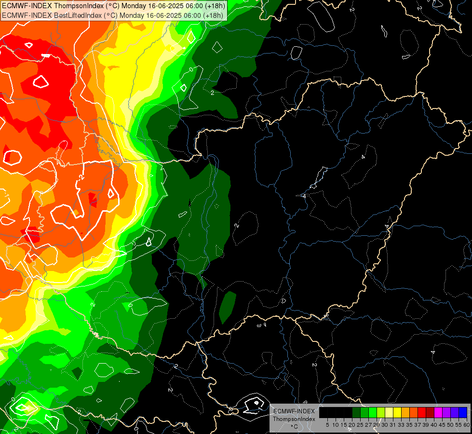
Task: Click legend scale value 33
Action: pos(401,425)
